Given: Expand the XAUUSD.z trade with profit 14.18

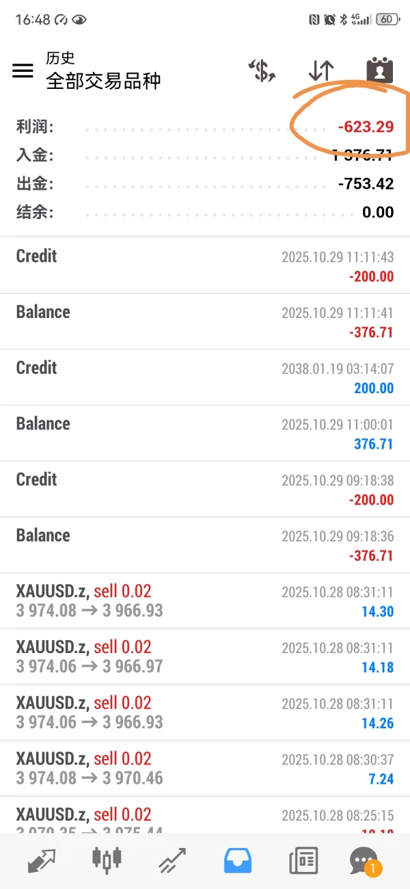Looking at the screenshot, I should [x=205, y=656].
